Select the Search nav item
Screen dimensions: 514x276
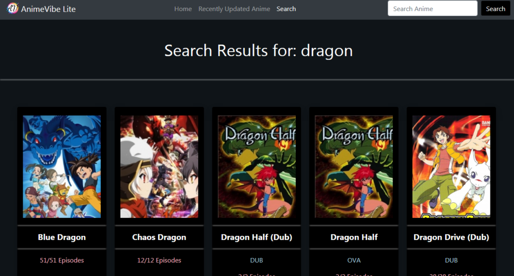click(x=286, y=9)
